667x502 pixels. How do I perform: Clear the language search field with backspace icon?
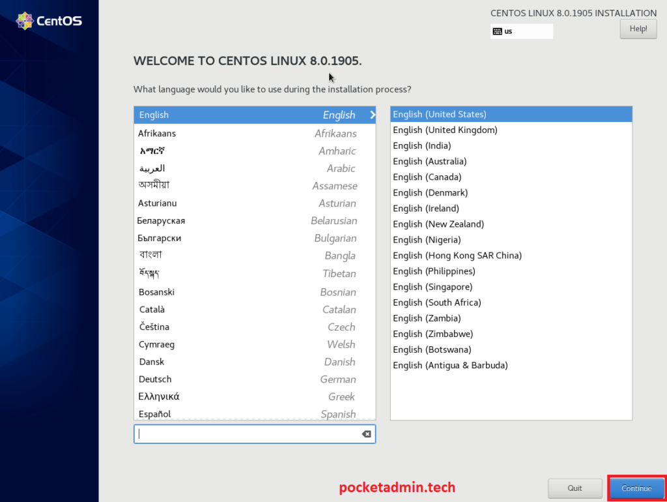(366, 434)
